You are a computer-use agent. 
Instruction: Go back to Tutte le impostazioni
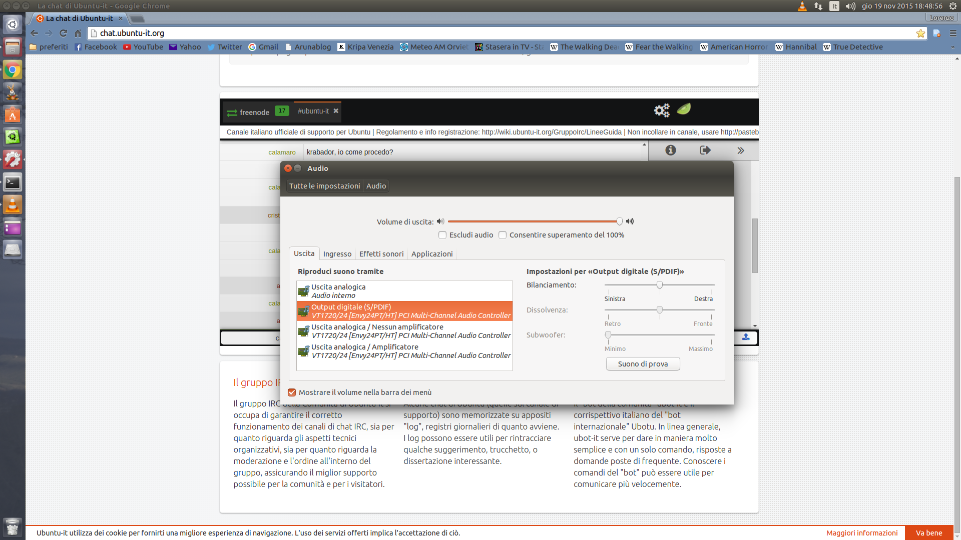[x=324, y=186]
